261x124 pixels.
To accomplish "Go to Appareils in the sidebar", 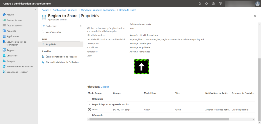I will coord(11,31).
